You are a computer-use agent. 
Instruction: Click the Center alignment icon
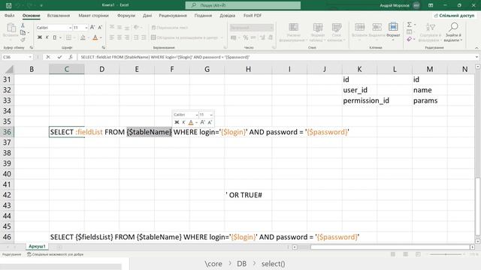pyautogui.click(x=119, y=37)
